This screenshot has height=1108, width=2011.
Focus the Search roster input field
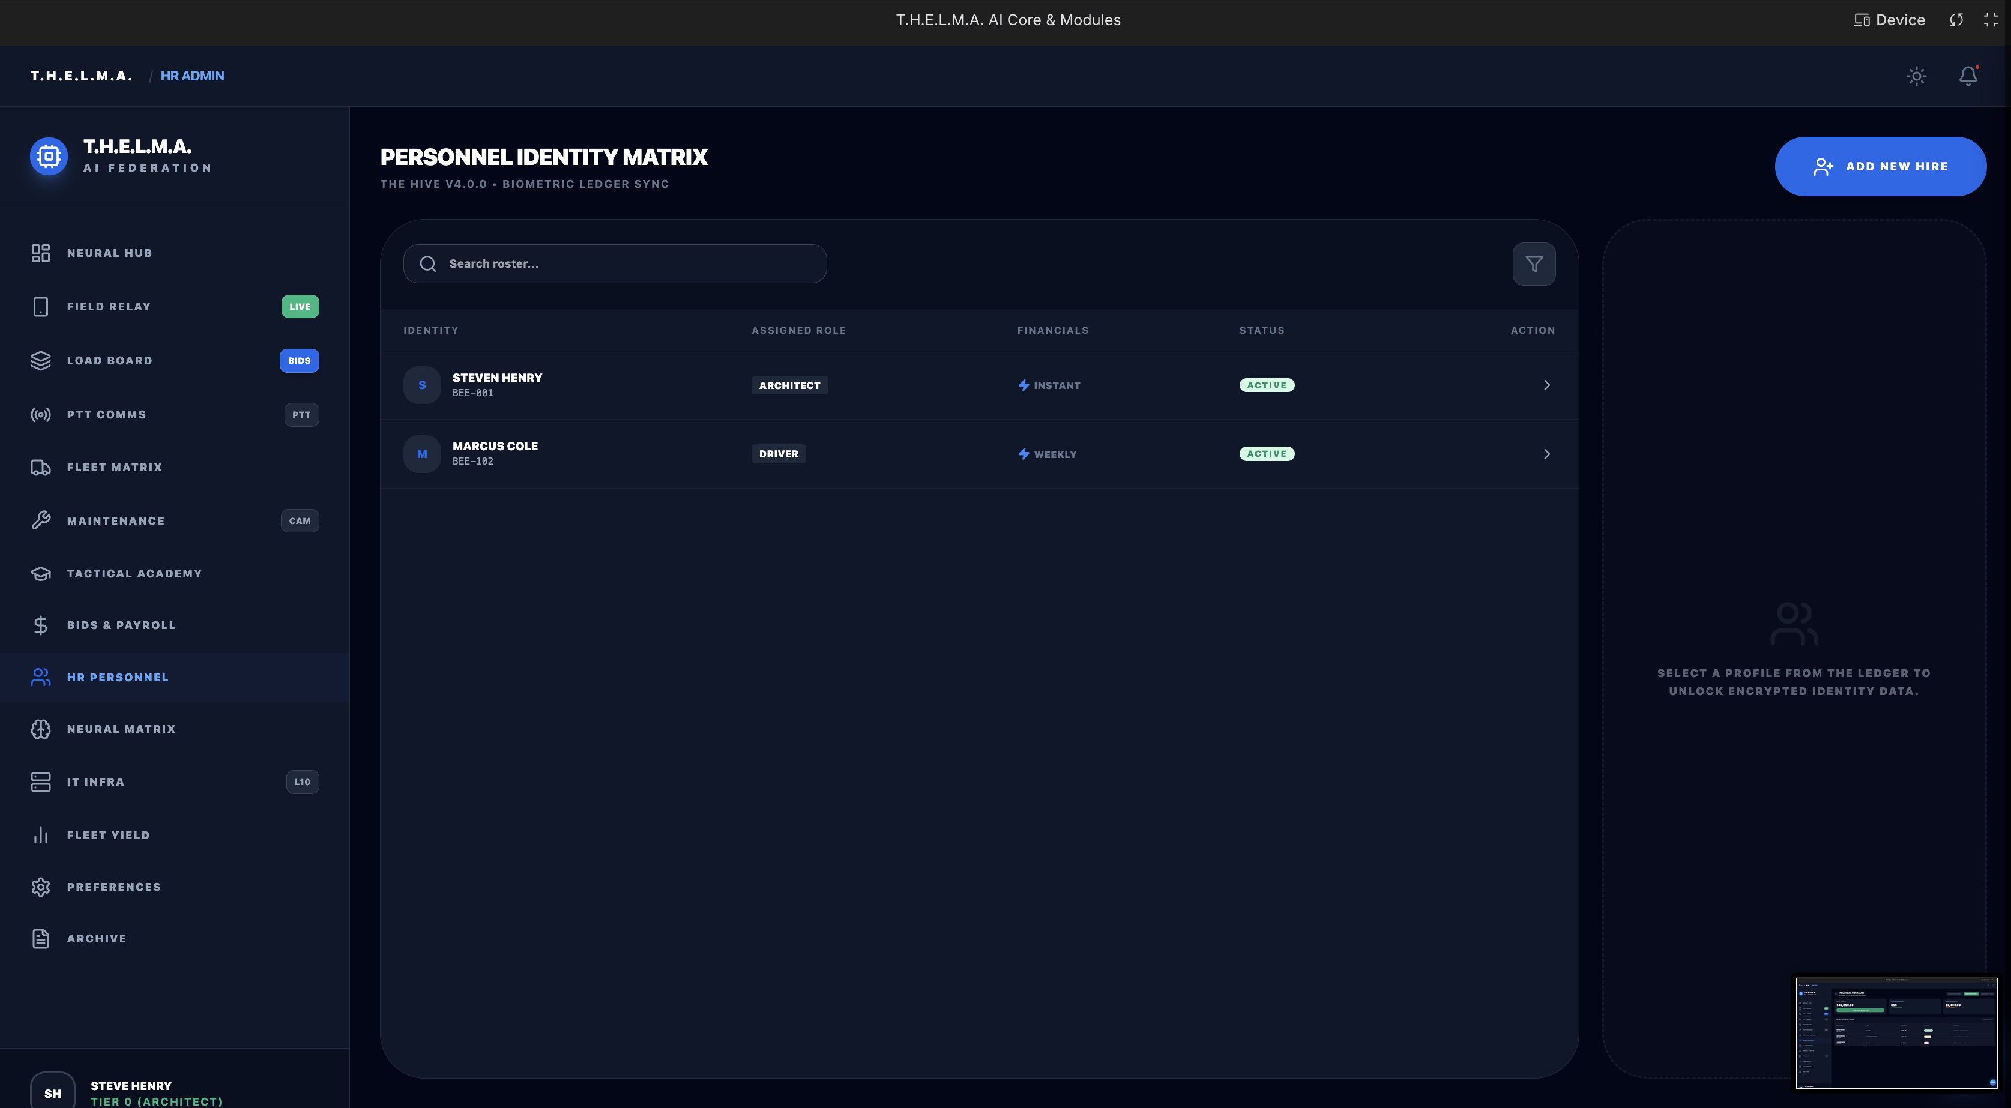[624, 264]
